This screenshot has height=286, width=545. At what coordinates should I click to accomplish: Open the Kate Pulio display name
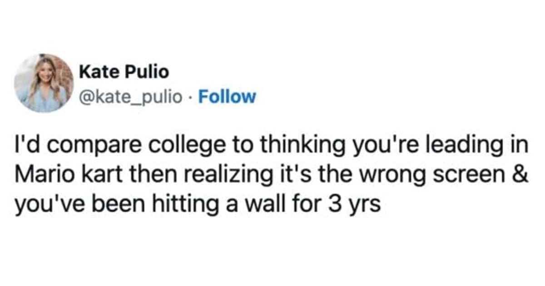coord(124,71)
